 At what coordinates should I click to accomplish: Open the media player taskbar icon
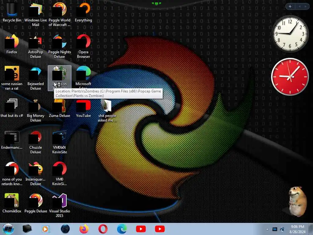tap(46, 229)
